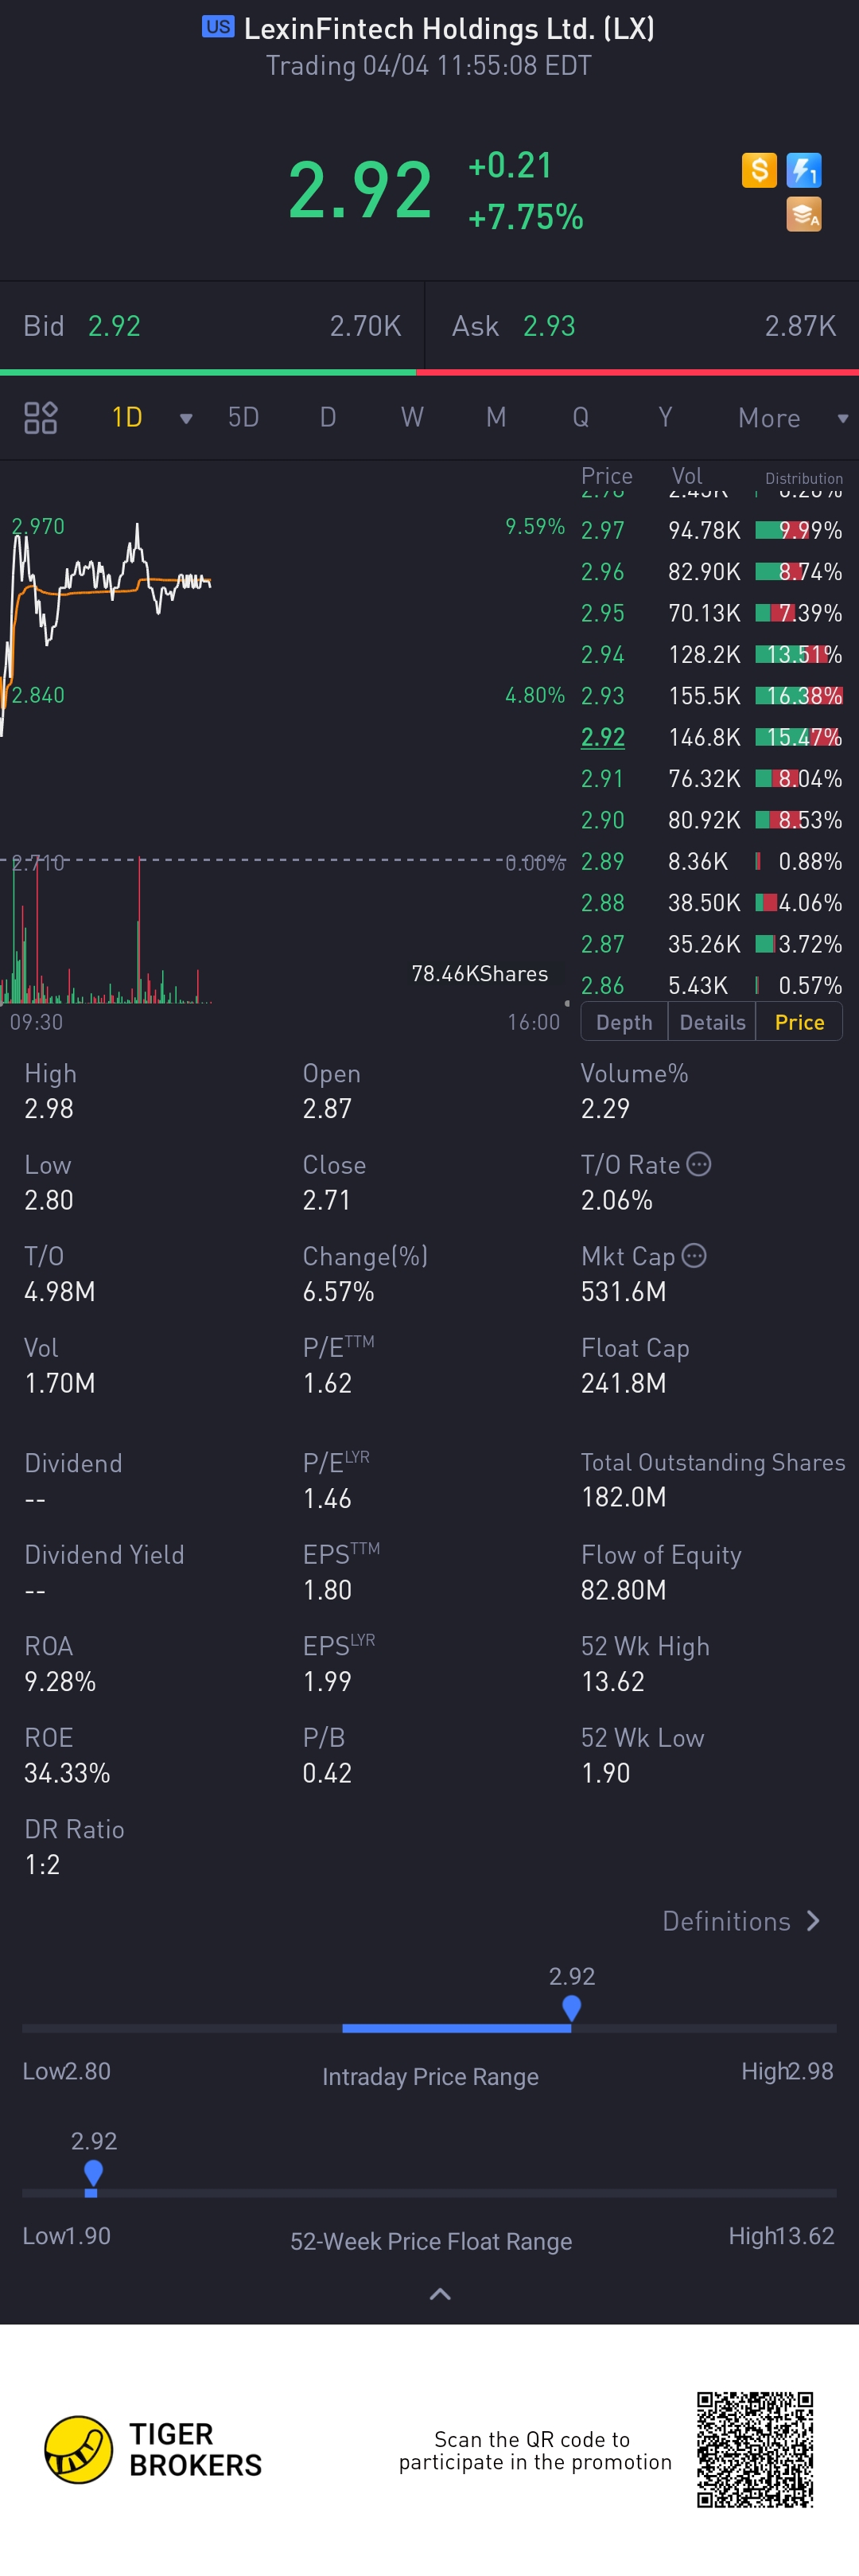Select the Price distribution panel
This screenshot has width=859, height=2576.
[799, 1022]
